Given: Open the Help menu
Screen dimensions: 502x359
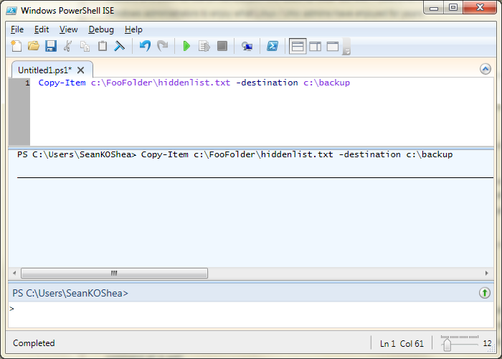Looking at the screenshot, I should (x=133, y=29).
